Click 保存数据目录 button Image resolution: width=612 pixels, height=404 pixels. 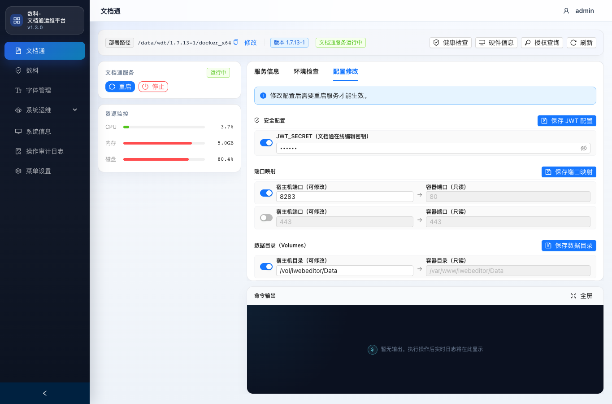(x=569, y=246)
